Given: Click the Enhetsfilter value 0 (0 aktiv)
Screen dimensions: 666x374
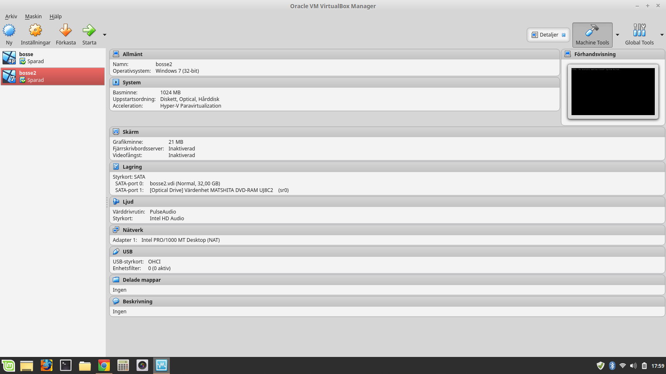Looking at the screenshot, I should coord(159,268).
